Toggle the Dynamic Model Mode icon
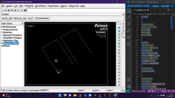This screenshot has height=98, width=175. tap(123, 38)
